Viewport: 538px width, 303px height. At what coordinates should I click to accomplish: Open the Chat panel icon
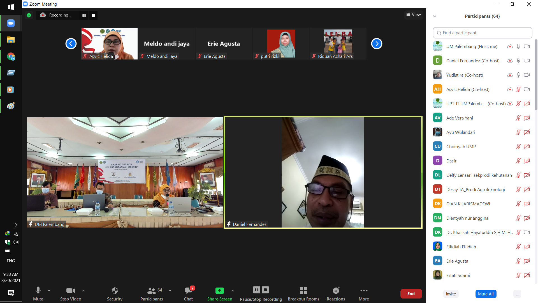click(x=188, y=291)
